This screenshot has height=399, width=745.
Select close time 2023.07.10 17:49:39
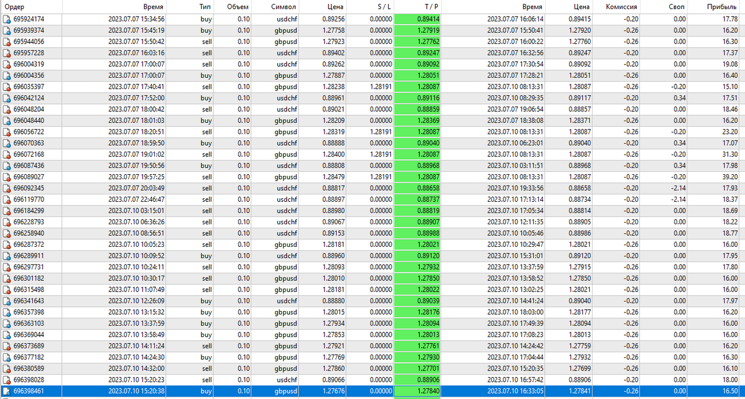tap(515, 323)
